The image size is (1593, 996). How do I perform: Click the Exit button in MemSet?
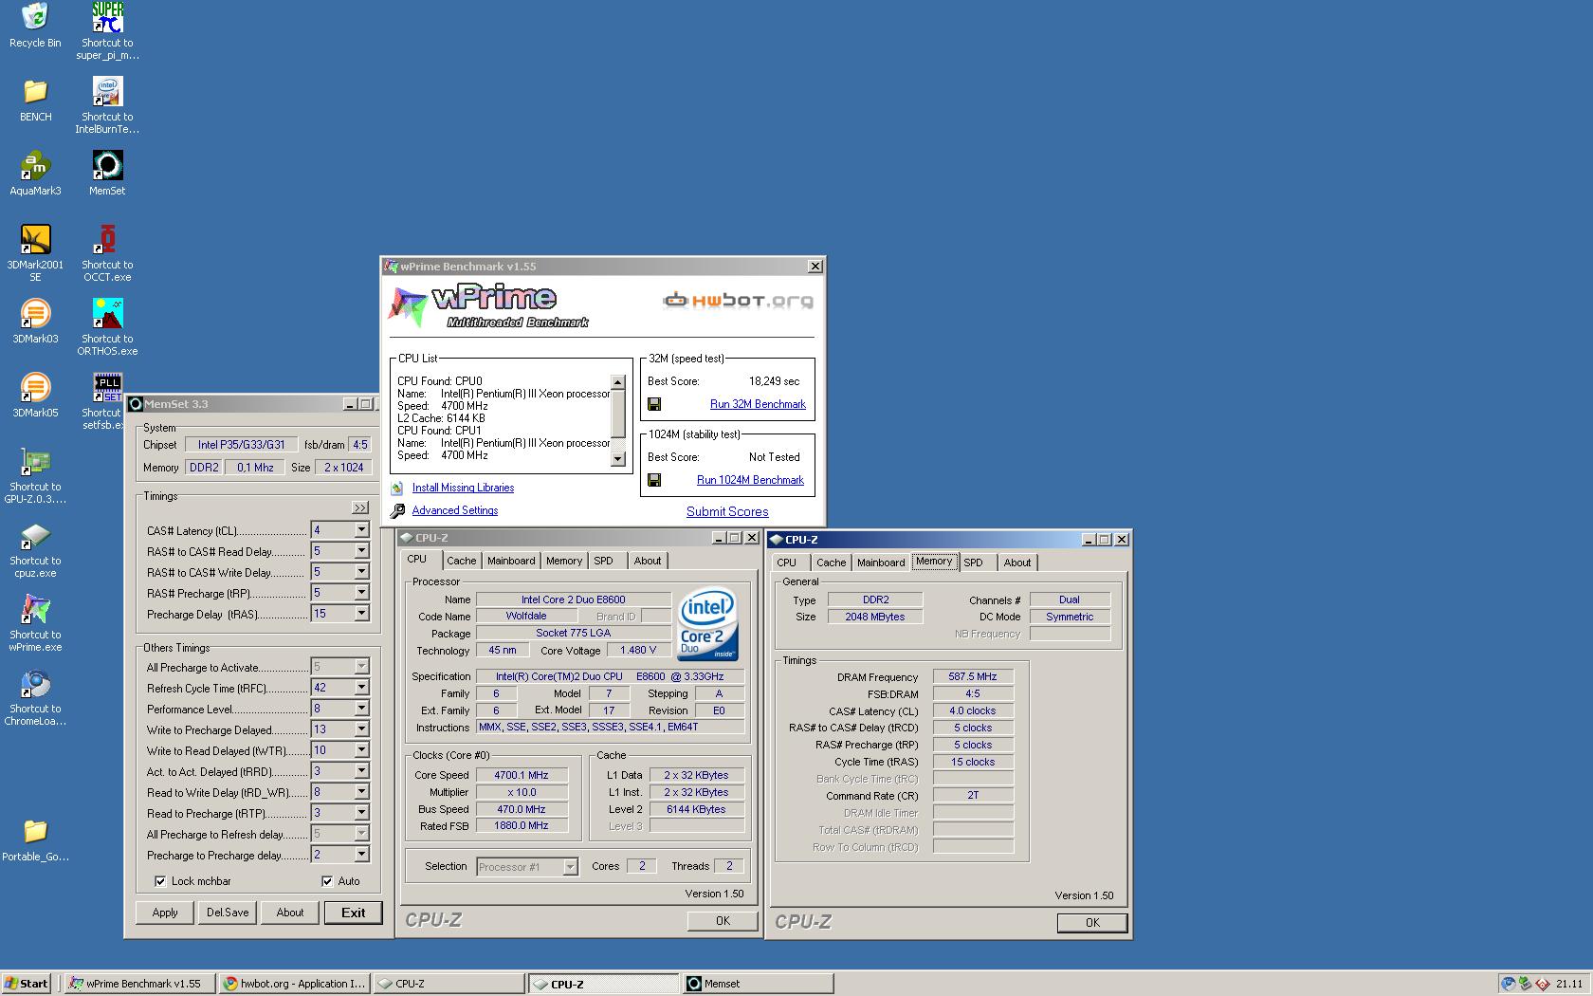click(354, 913)
